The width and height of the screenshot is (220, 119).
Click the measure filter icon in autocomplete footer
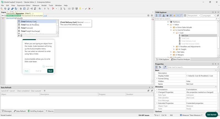click(21, 36)
